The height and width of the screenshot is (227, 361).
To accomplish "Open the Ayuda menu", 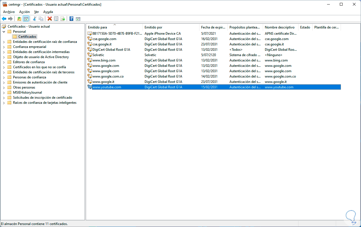I will coord(48,12).
